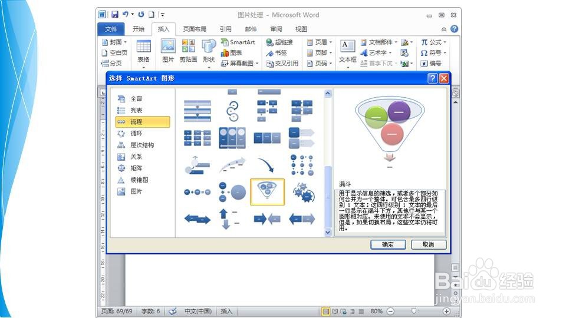
Task: Choose the gears SmartArt layout thumbnail
Action: point(303,192)
